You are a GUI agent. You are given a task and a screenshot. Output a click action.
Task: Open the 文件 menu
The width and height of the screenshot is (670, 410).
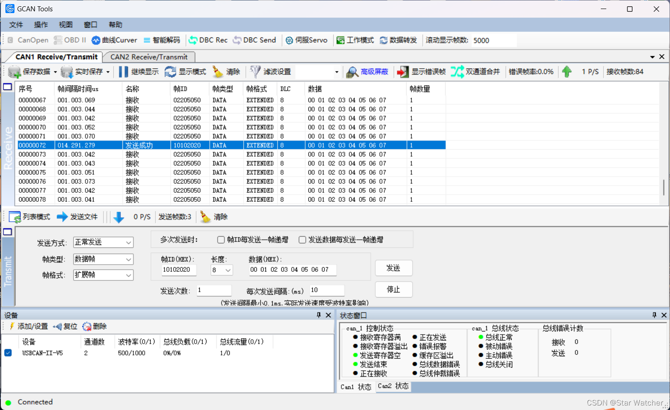pos(16,25)
